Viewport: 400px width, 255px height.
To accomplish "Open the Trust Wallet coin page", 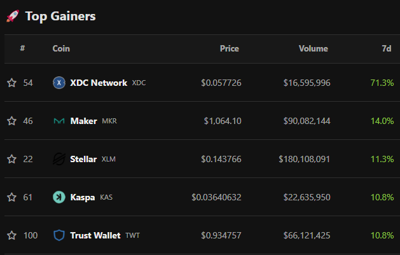I will pos(95,235).
